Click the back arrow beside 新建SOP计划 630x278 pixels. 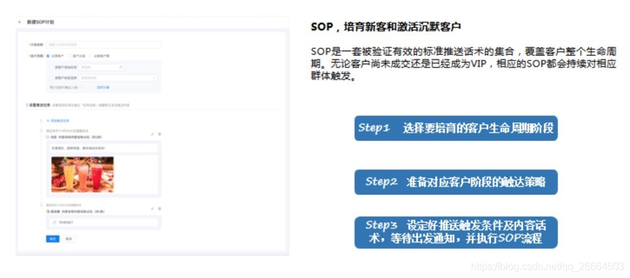(x=20, y=22)
